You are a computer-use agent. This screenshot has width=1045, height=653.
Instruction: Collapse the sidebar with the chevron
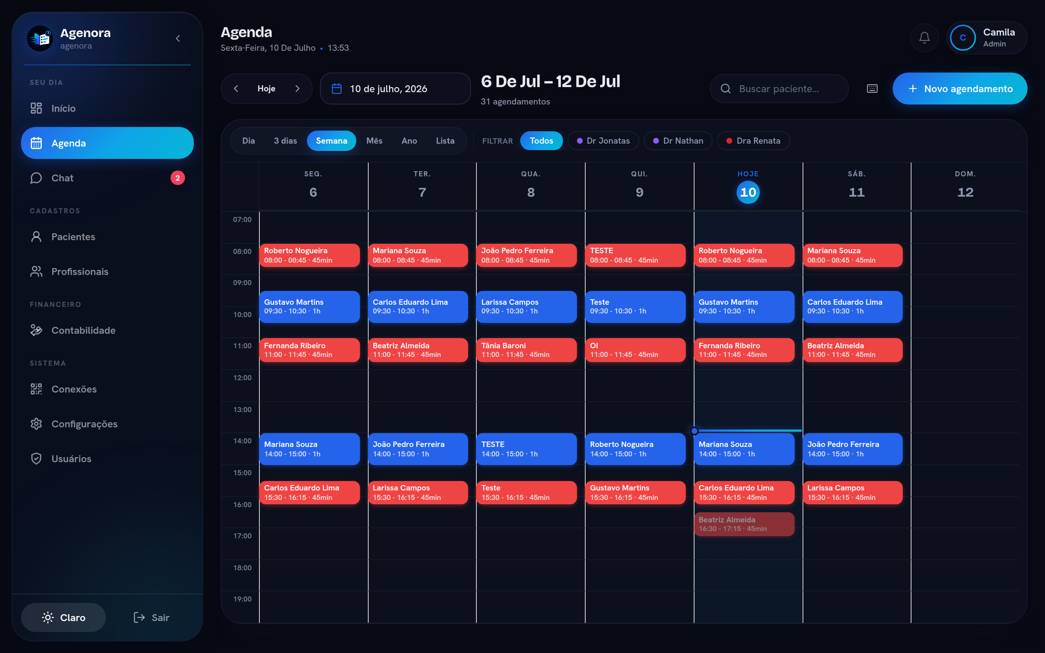[178, 38]
